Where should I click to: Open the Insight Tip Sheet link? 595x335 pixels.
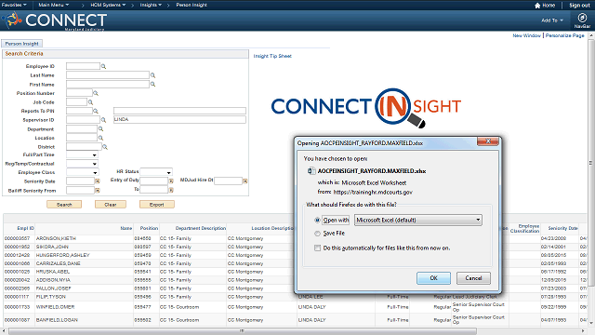click(272, 56)
